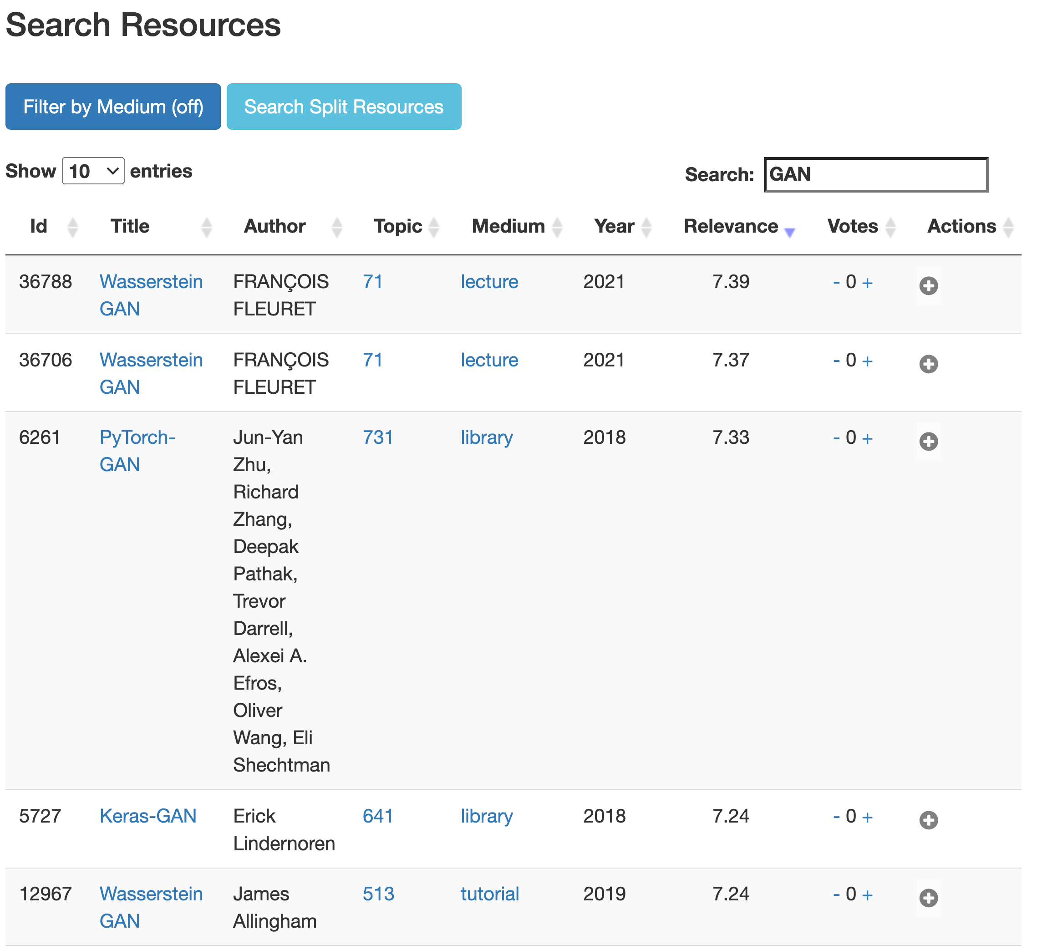
Task: Click tutorial medium link
Action: coord(490,894)
